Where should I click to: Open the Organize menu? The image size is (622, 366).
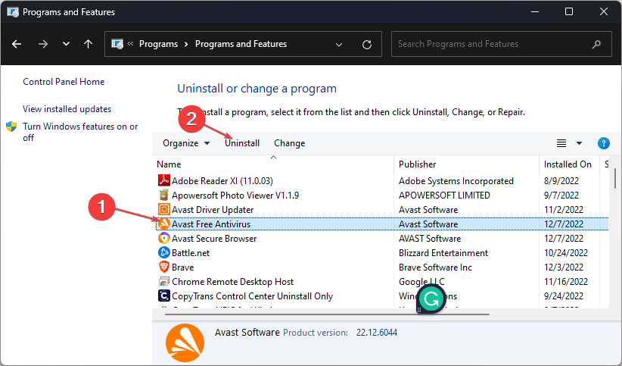click(185, 143)
